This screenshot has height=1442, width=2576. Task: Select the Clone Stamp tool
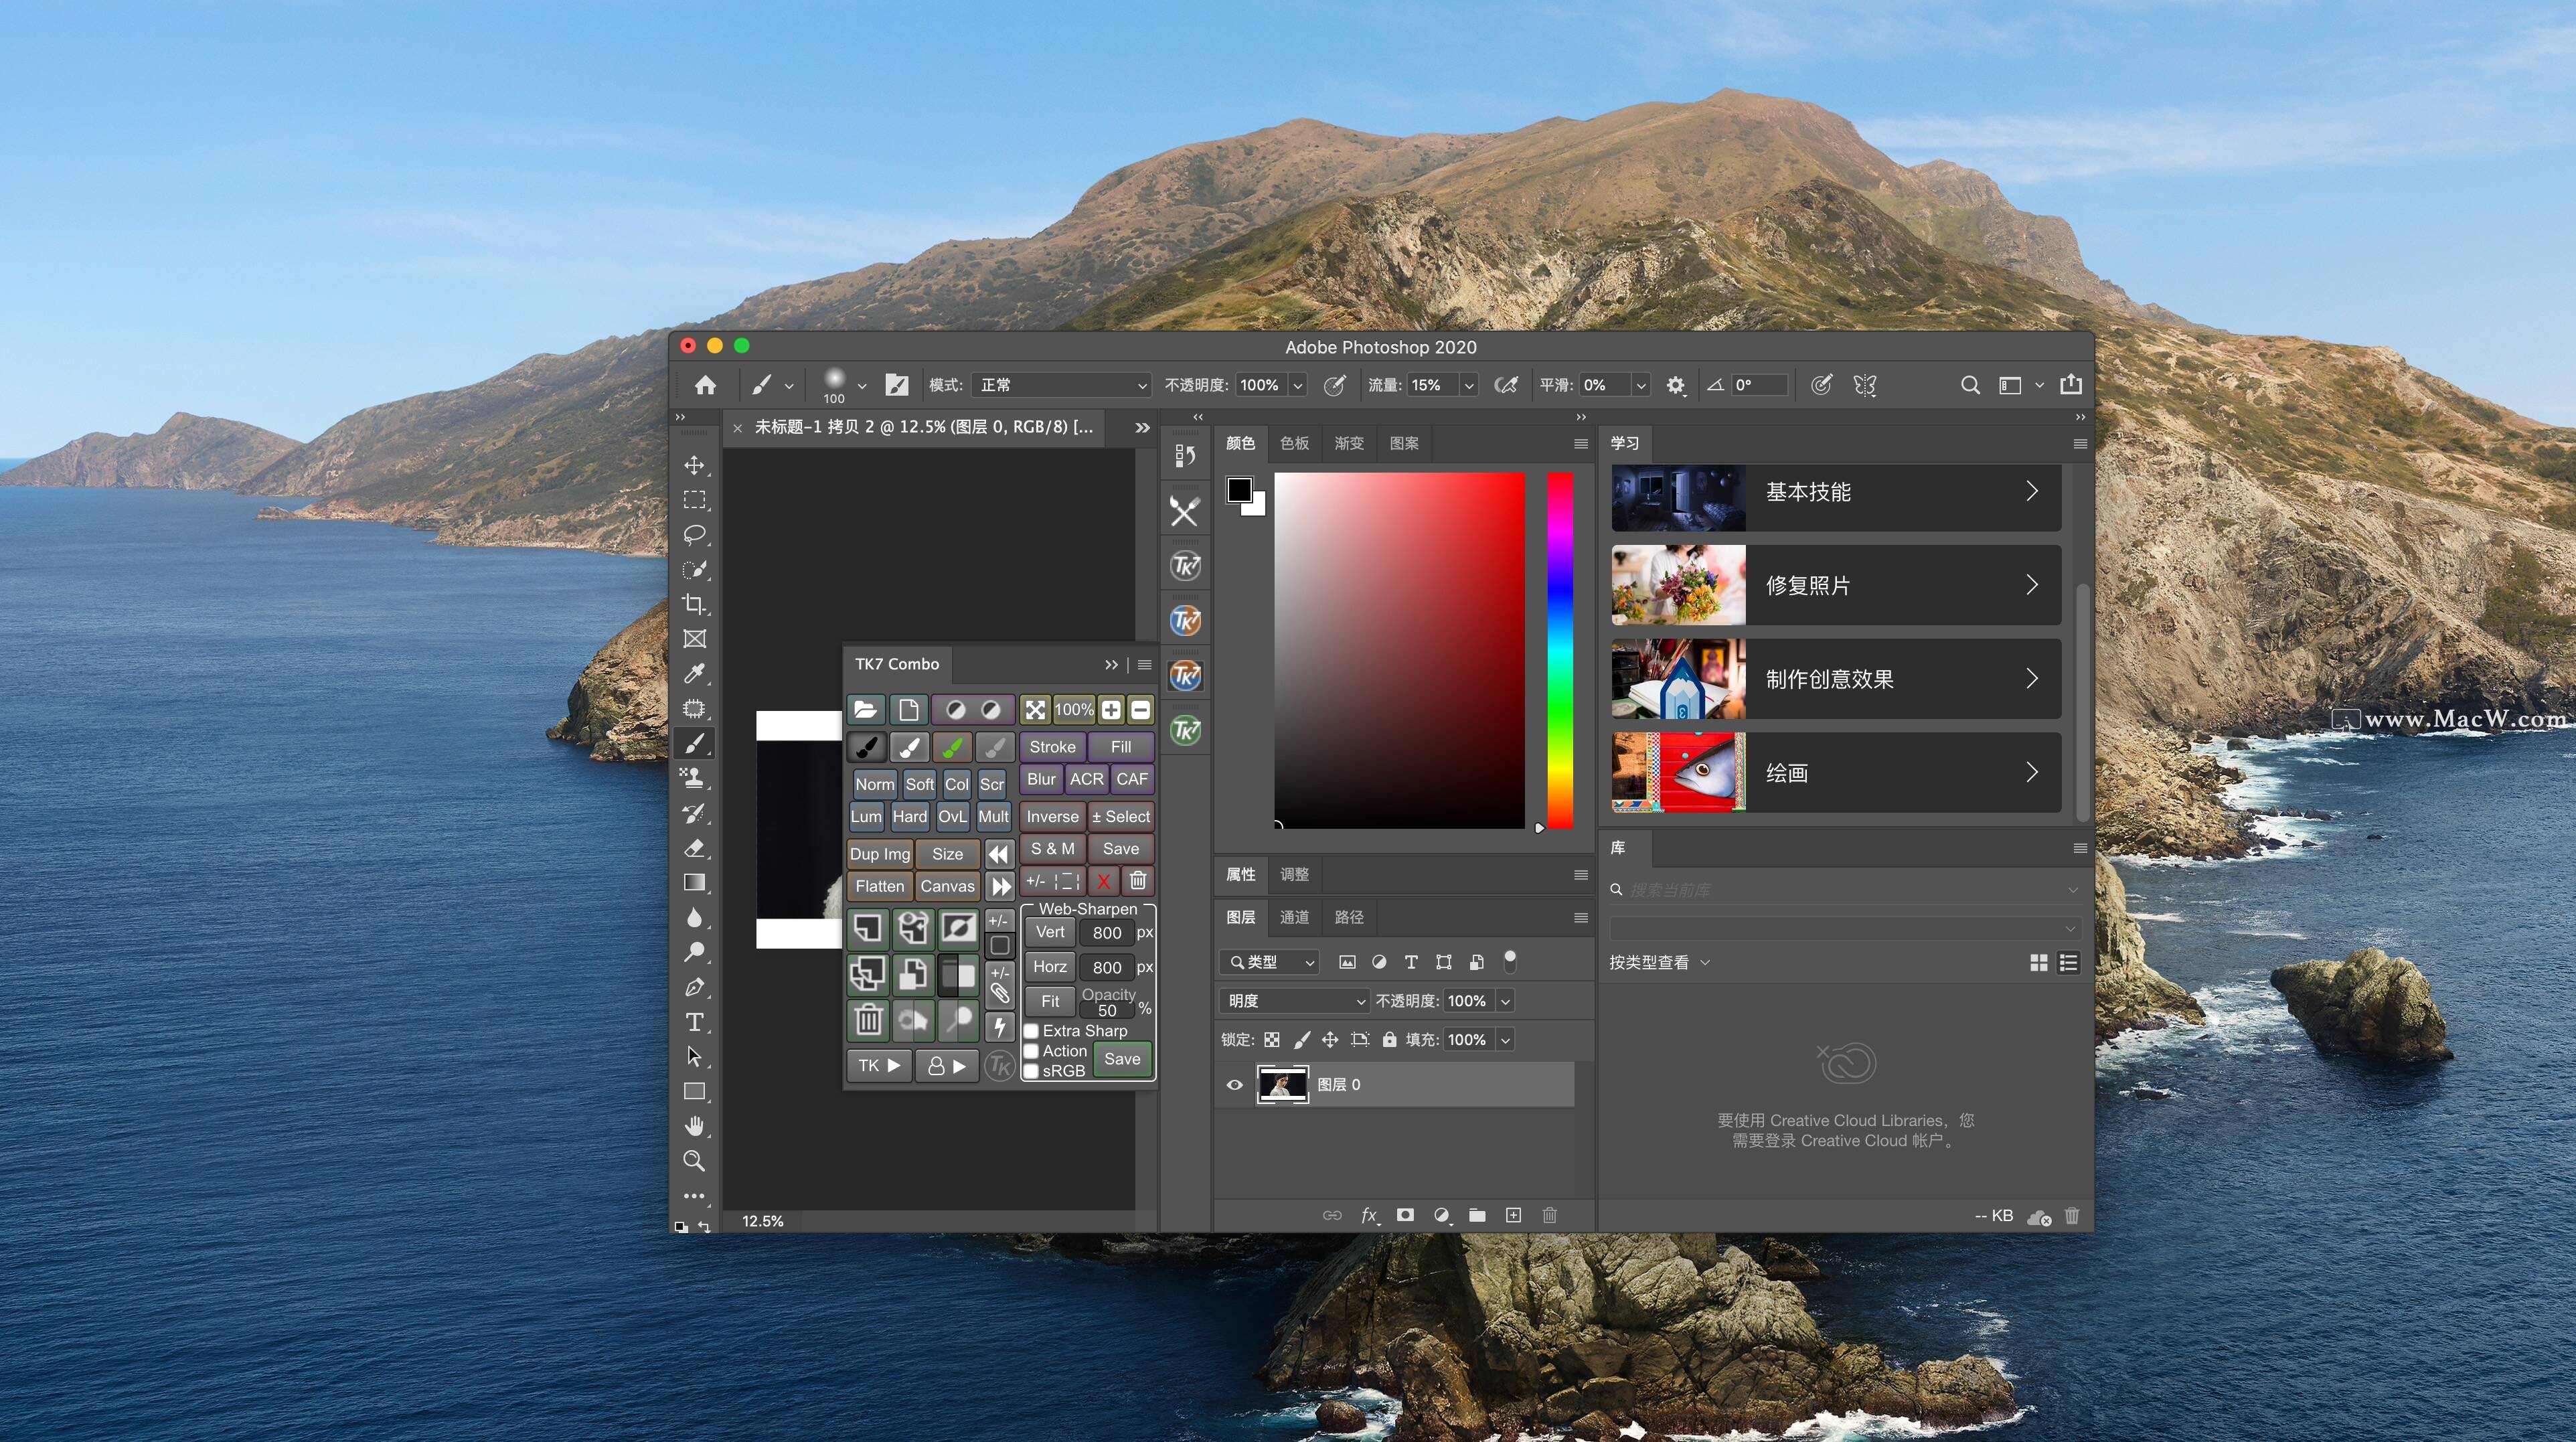click(694, 778)
